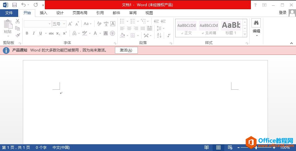Select the Format Painter brush
Viewport: 296px width, 151px height.
tap(18, 35)
